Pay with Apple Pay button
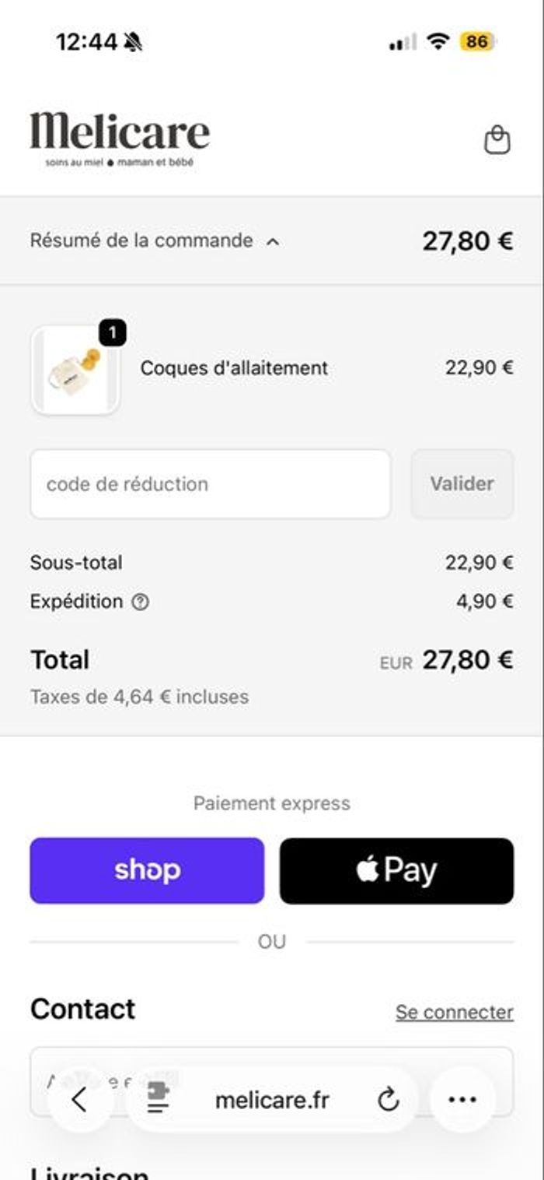This screenshot has height=1180, width=544. [396, 870]
